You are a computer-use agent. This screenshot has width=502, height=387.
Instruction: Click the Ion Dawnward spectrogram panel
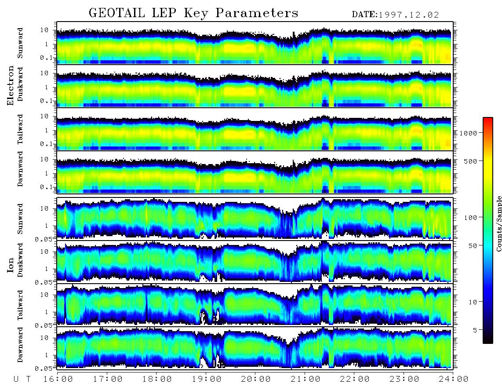(x=255, y=347)
